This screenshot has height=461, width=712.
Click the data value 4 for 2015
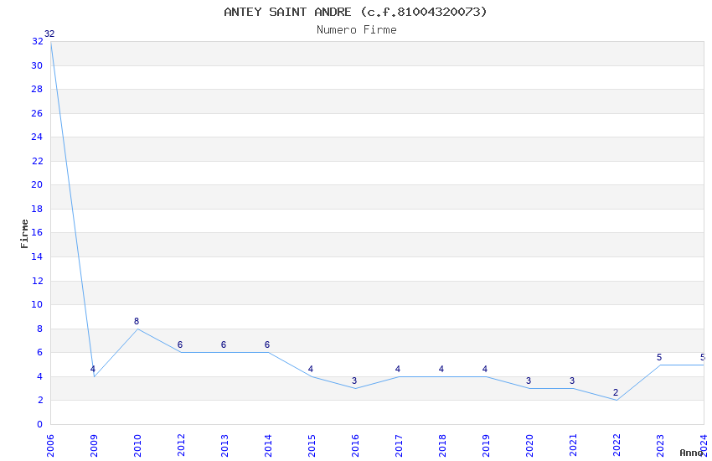coord(311,369)
